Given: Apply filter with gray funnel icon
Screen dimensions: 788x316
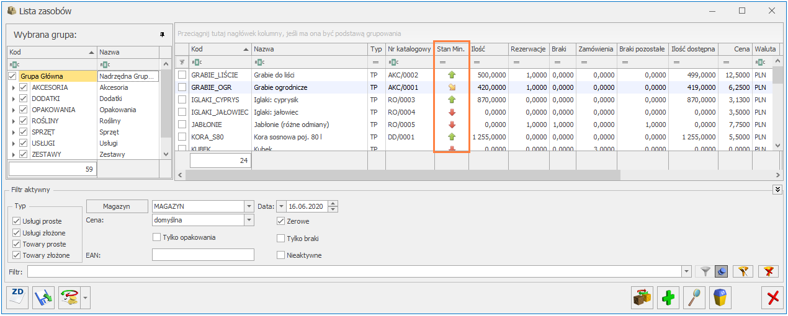Looking at the screenshot, I should tap(705, 271).
